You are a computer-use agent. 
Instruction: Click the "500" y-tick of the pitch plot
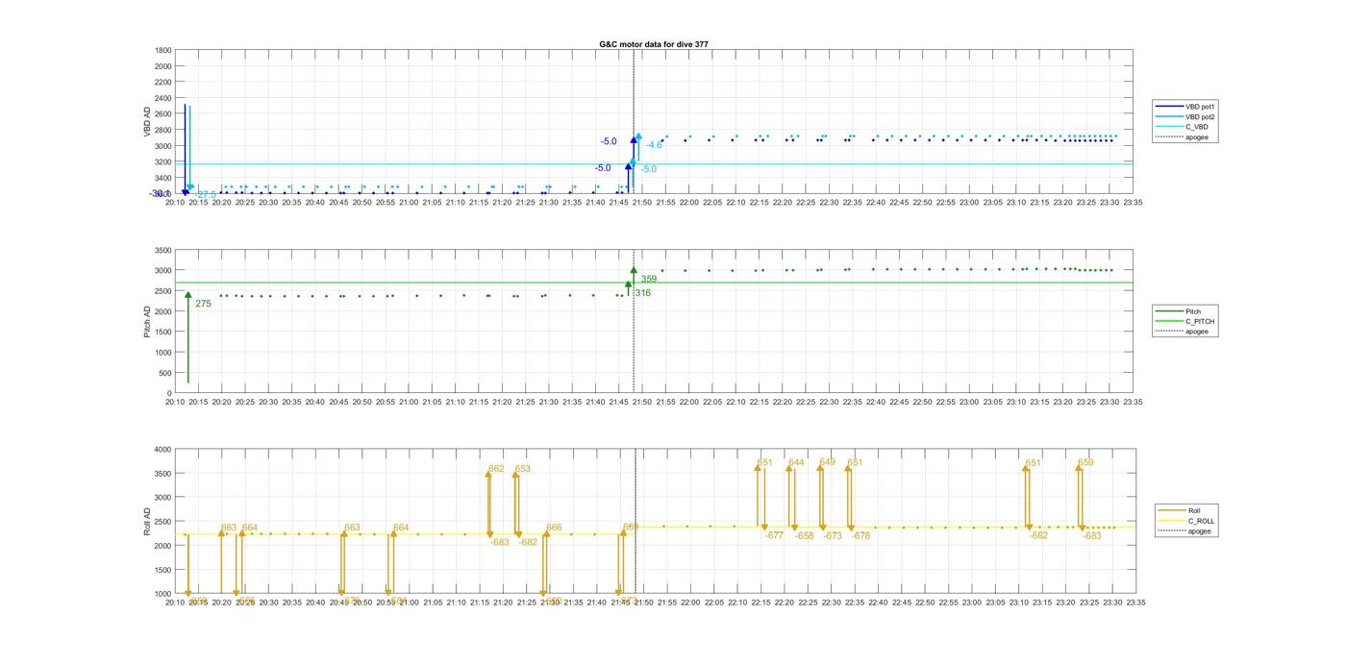[164, 373]
